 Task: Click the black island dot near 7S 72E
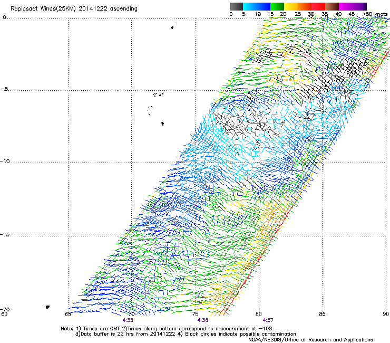click(x=163, y=123)
